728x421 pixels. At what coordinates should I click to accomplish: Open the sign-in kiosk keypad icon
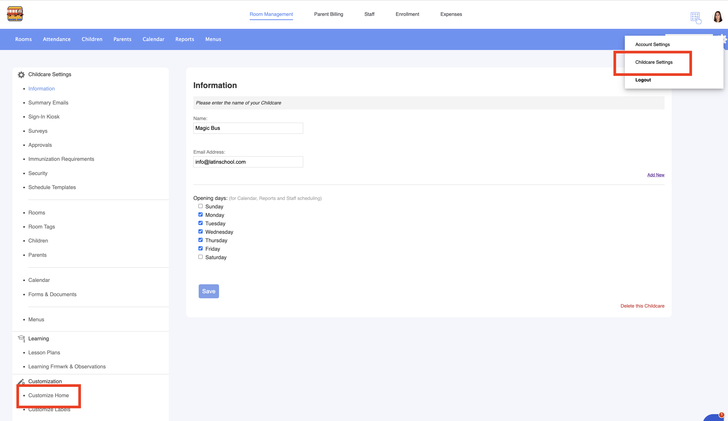[x=695, y=18]
